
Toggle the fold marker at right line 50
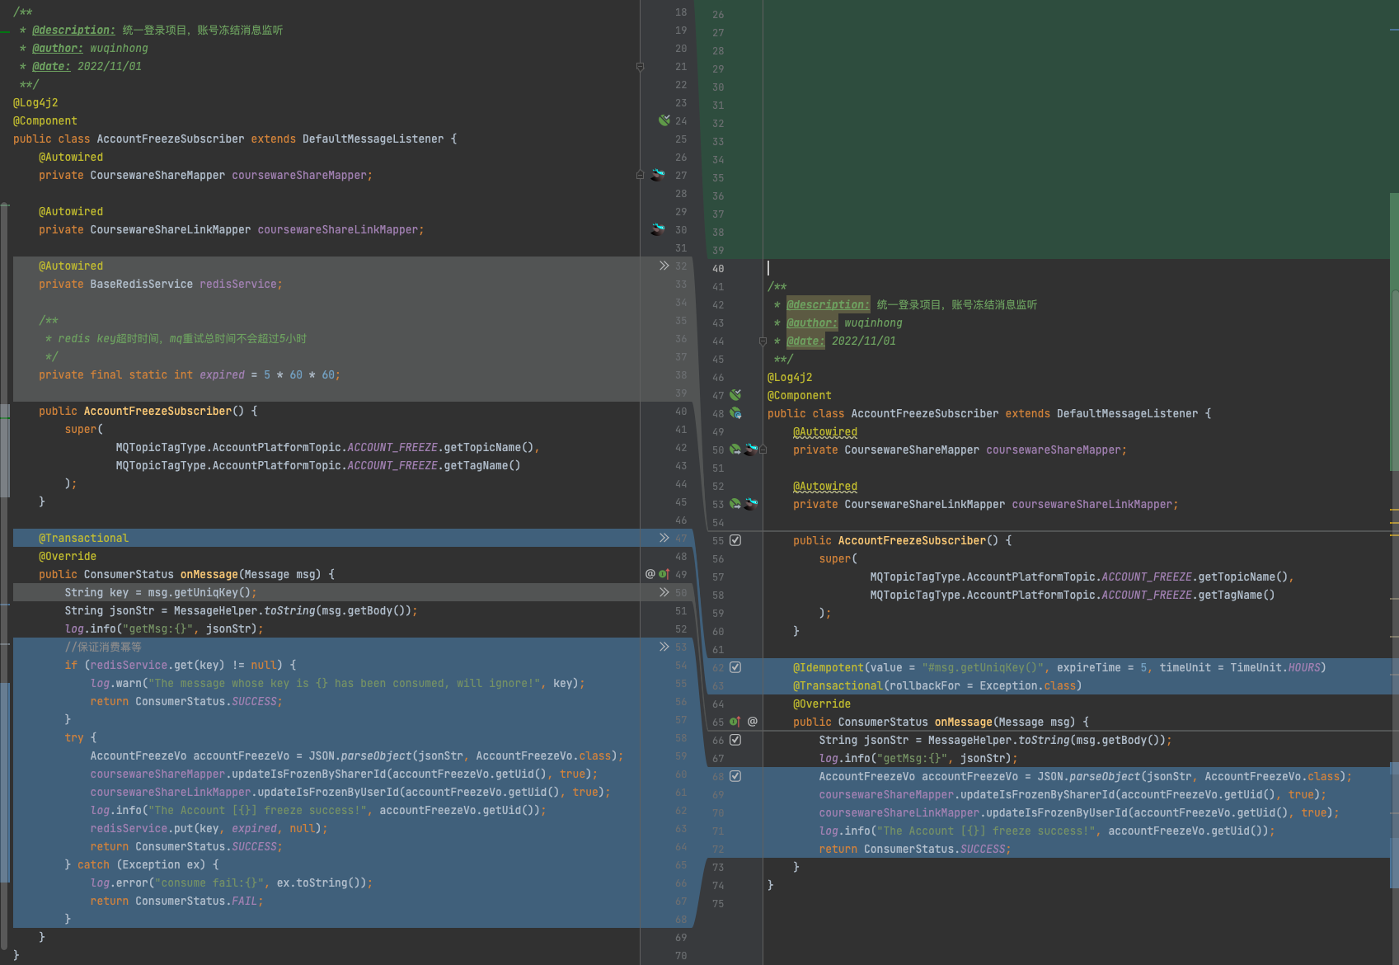click(763, 450)
